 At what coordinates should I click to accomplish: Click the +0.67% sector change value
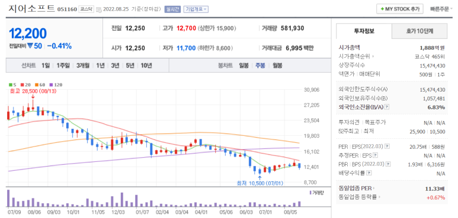tap(436, 198)
